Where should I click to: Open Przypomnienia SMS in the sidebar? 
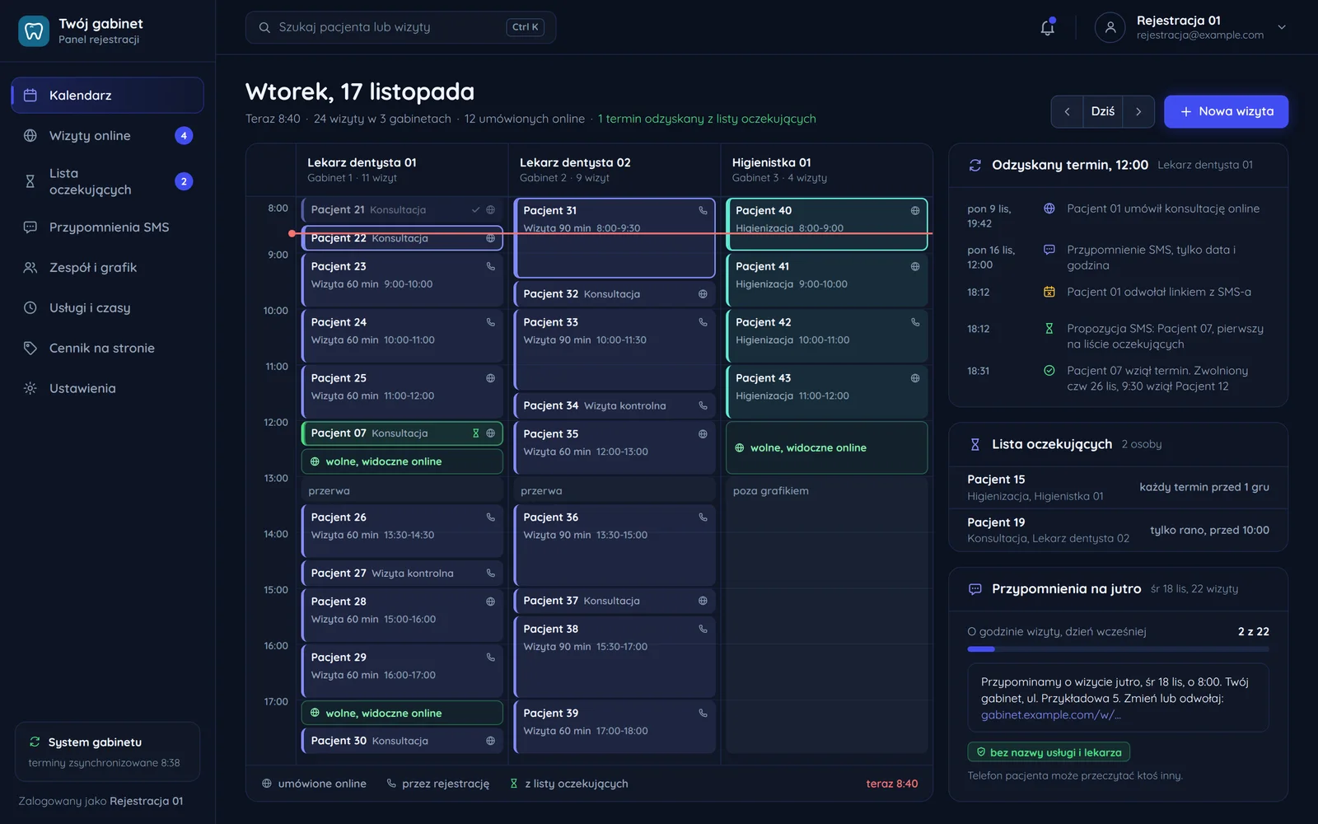click(107, 227)
